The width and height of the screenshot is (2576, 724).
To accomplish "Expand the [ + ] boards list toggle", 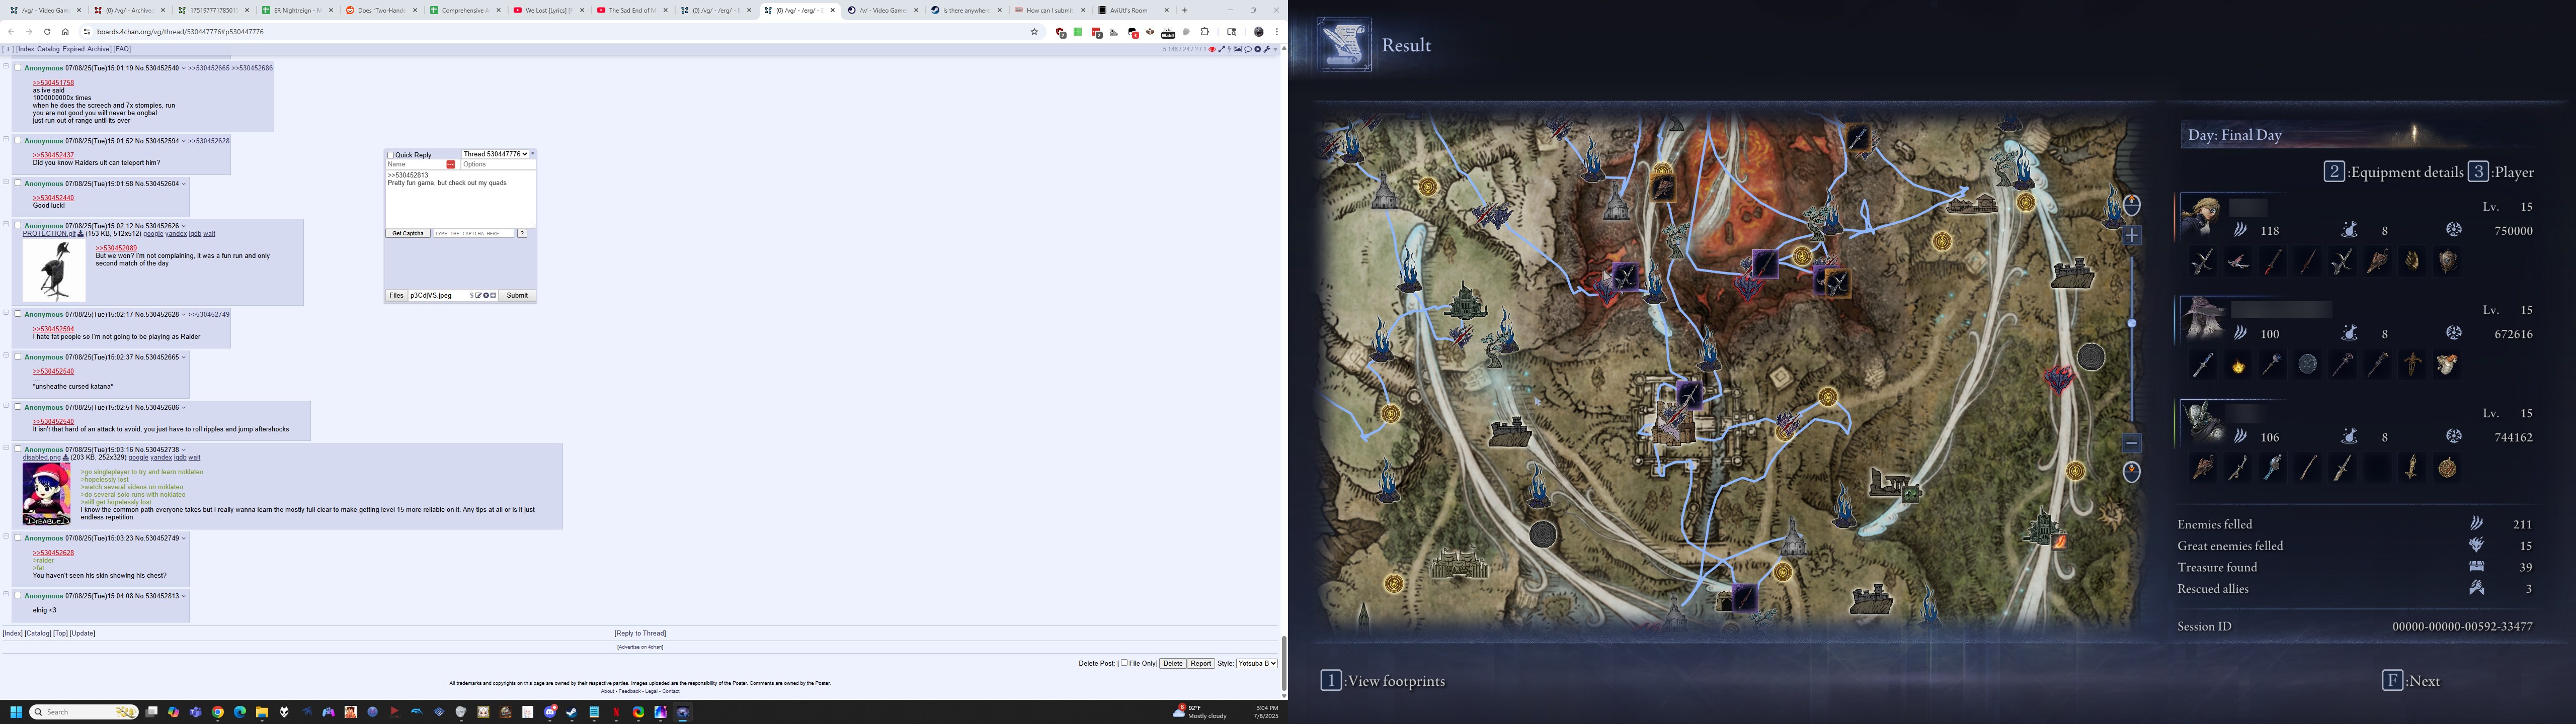I will tap(8, 49).
